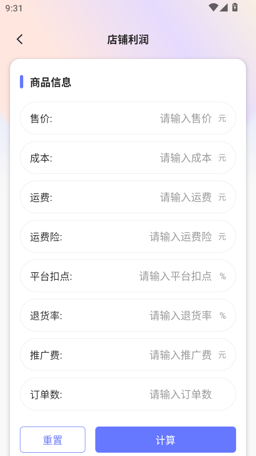Click the 计算 calculate button
Image resolution: width=256 pixels, height=456 pixels.
pyautogui.click(x=165, y=440)
